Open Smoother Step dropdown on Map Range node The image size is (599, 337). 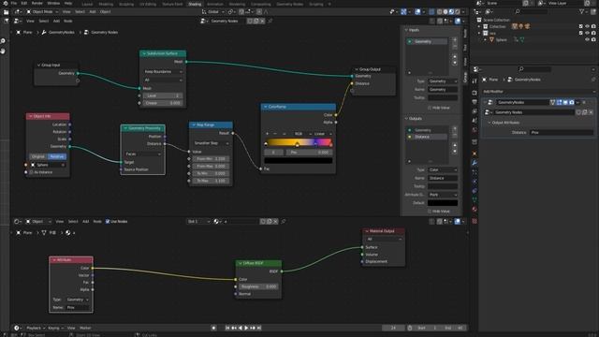click(x=211, y=143)
